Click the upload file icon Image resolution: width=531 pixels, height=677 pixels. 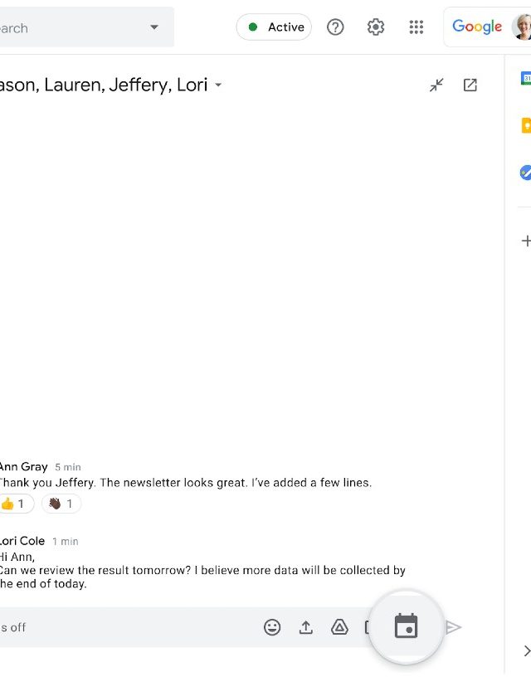pyautogui.click(x=306, y=627)
